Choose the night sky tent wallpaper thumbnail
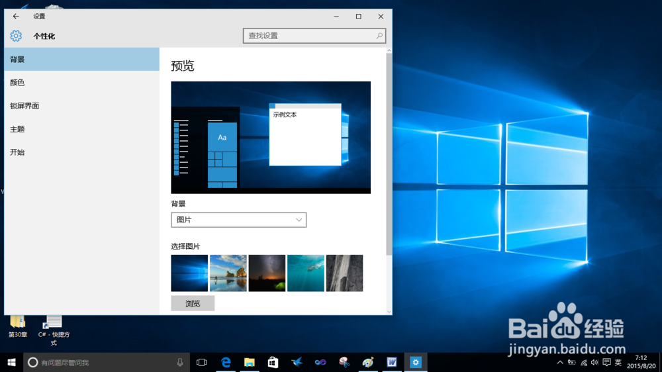Image resolution: width=662 pixels, height=372 pixels. tap(267, 273)
